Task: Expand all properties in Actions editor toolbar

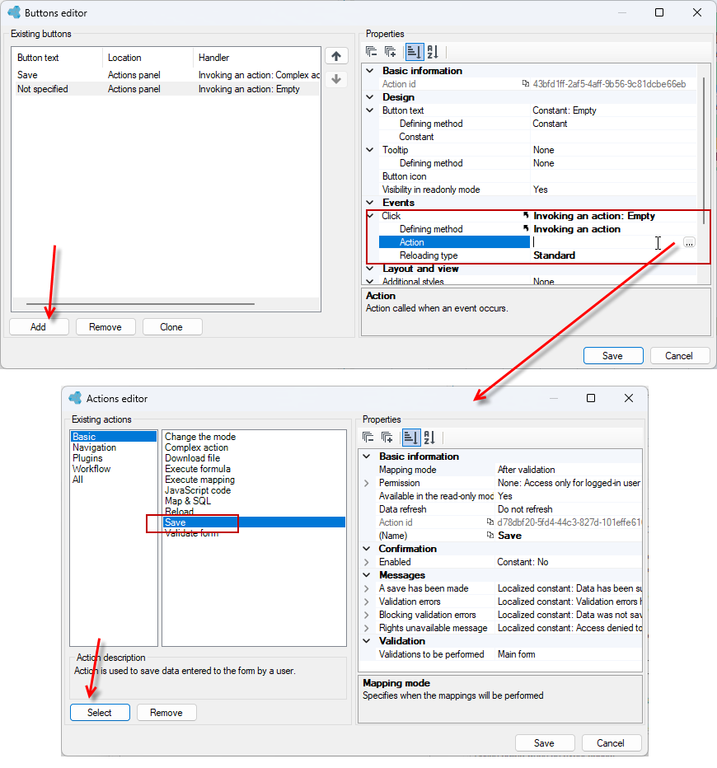Action: [387, 437]
